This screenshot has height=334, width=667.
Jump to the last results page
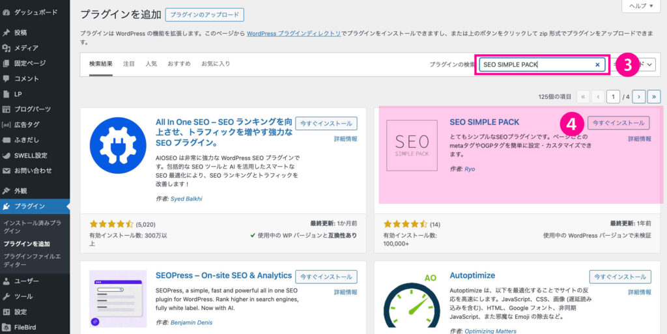[x=654, y=96]
